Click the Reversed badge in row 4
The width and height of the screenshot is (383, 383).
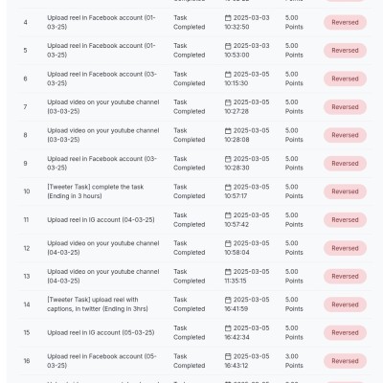click(x=345, y=22)
